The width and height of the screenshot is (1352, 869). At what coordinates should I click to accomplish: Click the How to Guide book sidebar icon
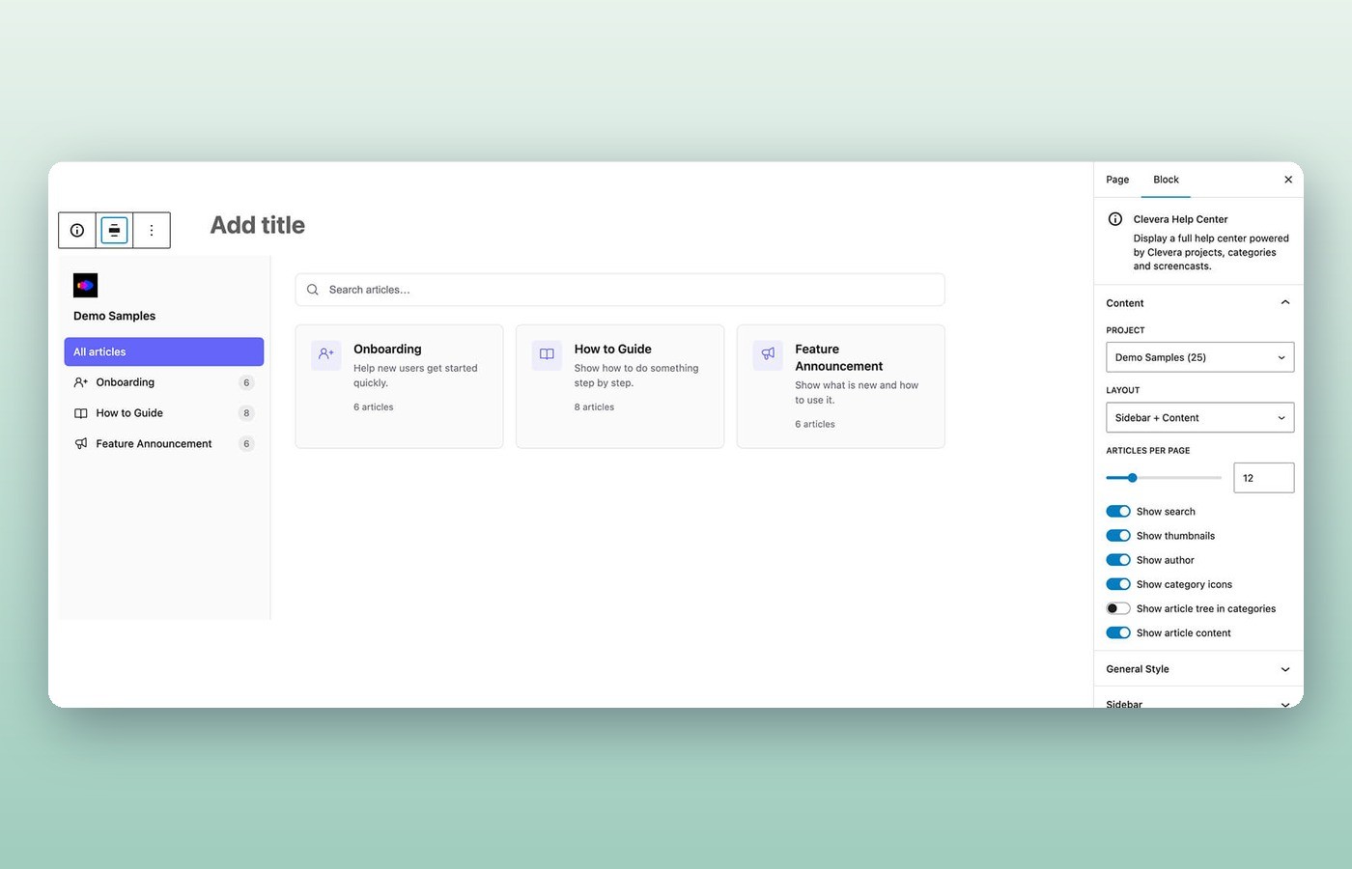tap(81, 413)
